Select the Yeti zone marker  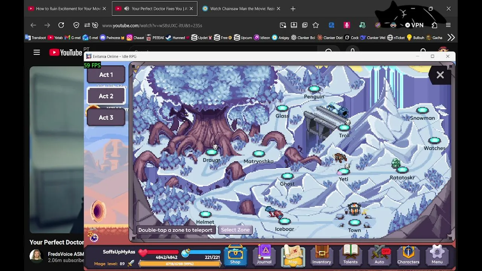[343, 172]
